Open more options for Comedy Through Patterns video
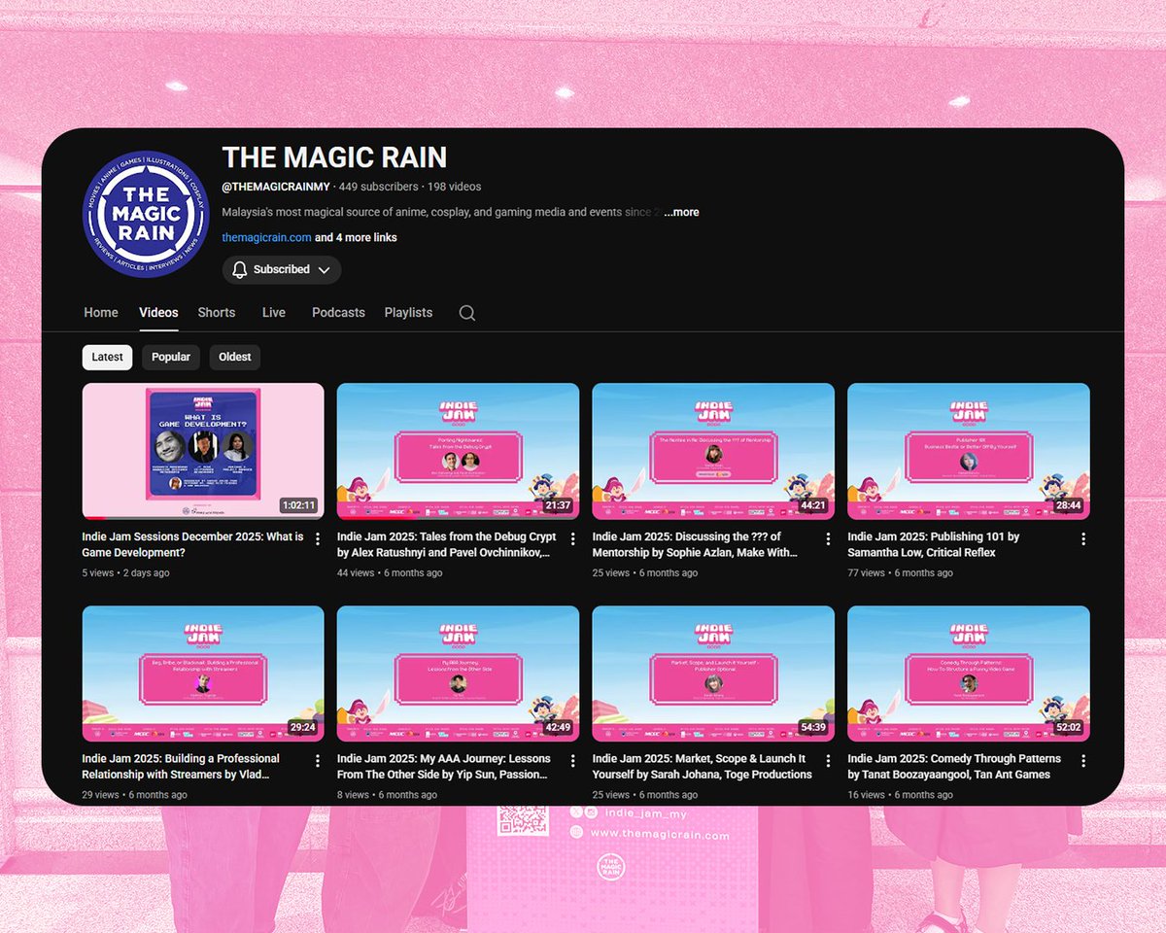Screen dimensions: 1166x933 pos(1083,761)
